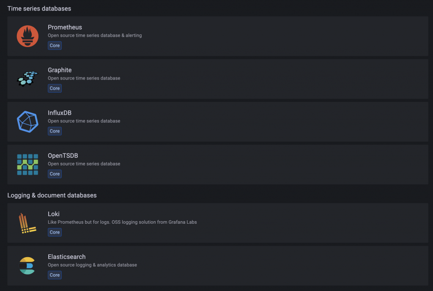Viewport: 433px width, 291px height.
Task: Pick the Loki data source title
Action: pos(53,214)
